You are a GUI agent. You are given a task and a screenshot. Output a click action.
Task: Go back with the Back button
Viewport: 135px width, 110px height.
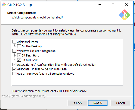click(x=77, y=103)
